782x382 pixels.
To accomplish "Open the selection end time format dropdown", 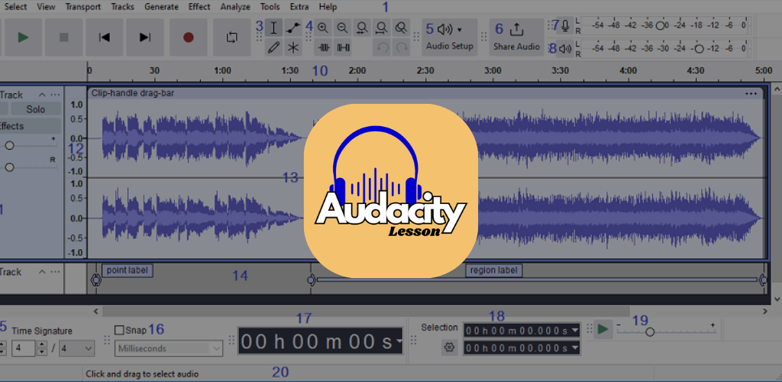I will [x=576, y=348].
